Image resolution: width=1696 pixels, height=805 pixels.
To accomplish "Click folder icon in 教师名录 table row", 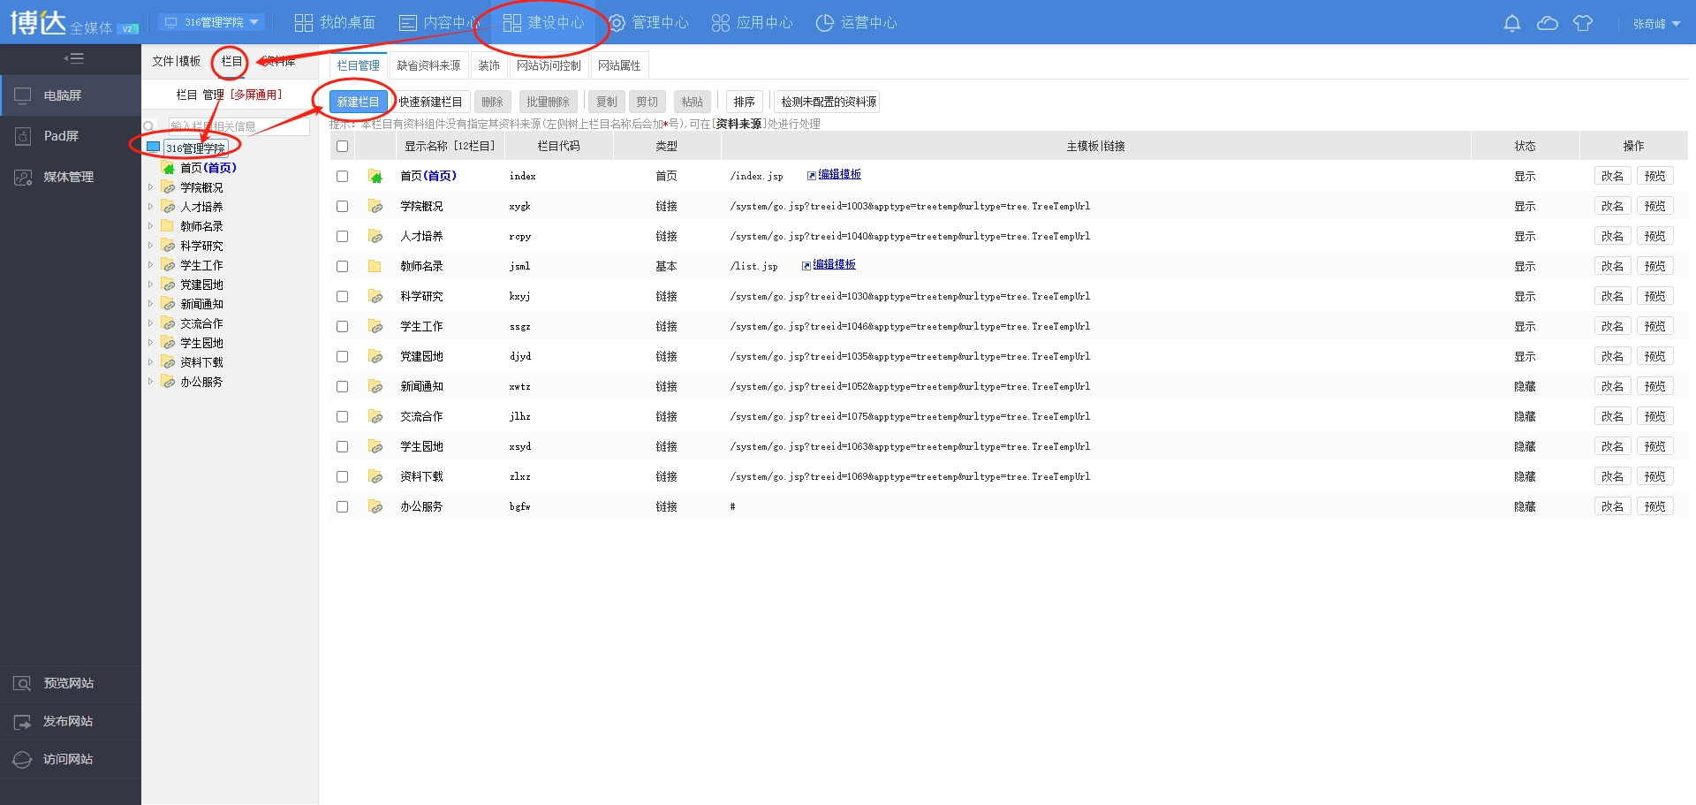I will coord(375,266).
